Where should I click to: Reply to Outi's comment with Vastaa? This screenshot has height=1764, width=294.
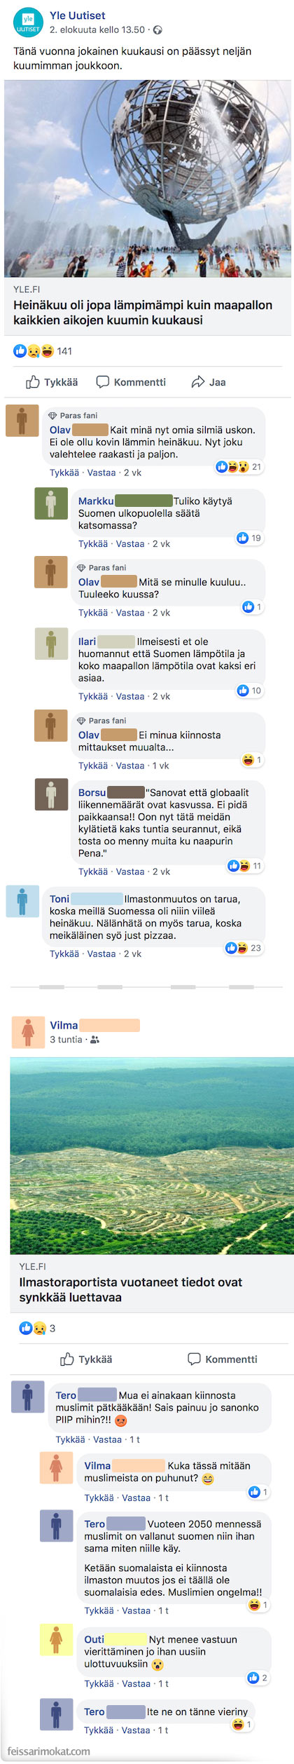coord(136,1683)
